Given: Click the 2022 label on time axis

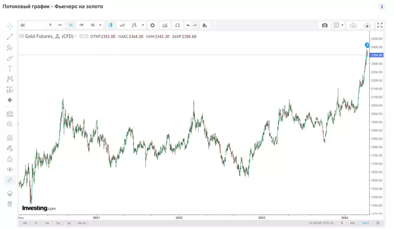Looking at the screenshot, I should [x=179, y=218].
